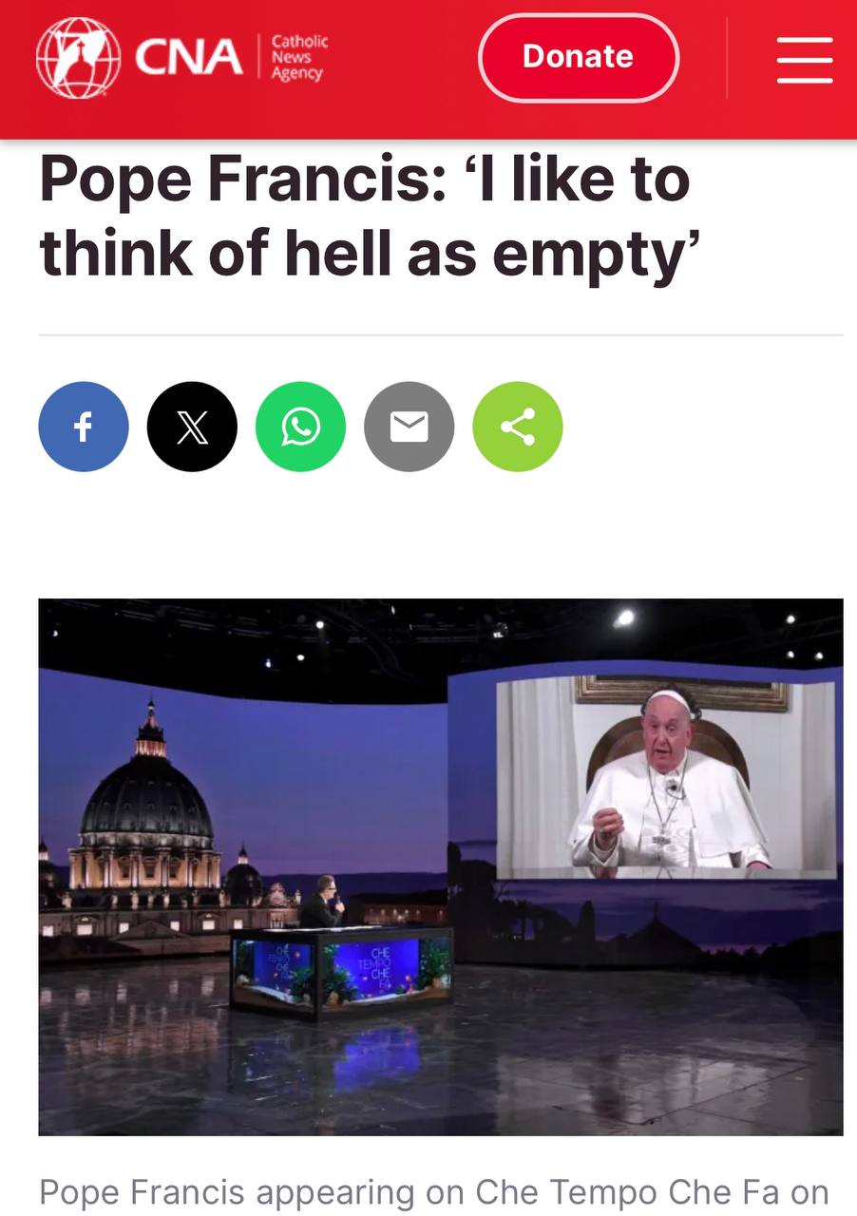Image resolution: width=857 pixels, height=1216 pixels.
Task: Open the green general share icon
Action: pos(518,427)
